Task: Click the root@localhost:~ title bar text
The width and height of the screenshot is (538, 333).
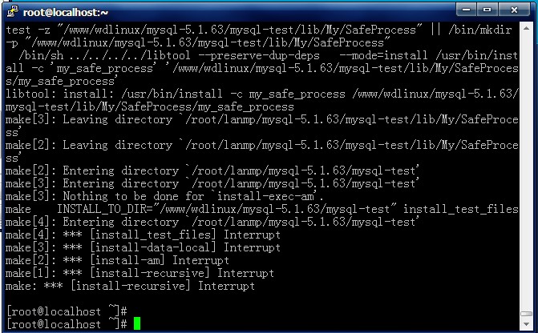Action: (x=66, y=13)
